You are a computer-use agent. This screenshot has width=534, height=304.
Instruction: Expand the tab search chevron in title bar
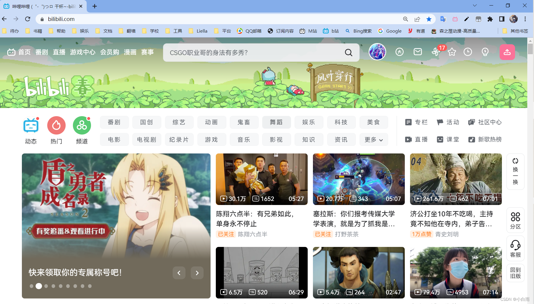(475, 5)
